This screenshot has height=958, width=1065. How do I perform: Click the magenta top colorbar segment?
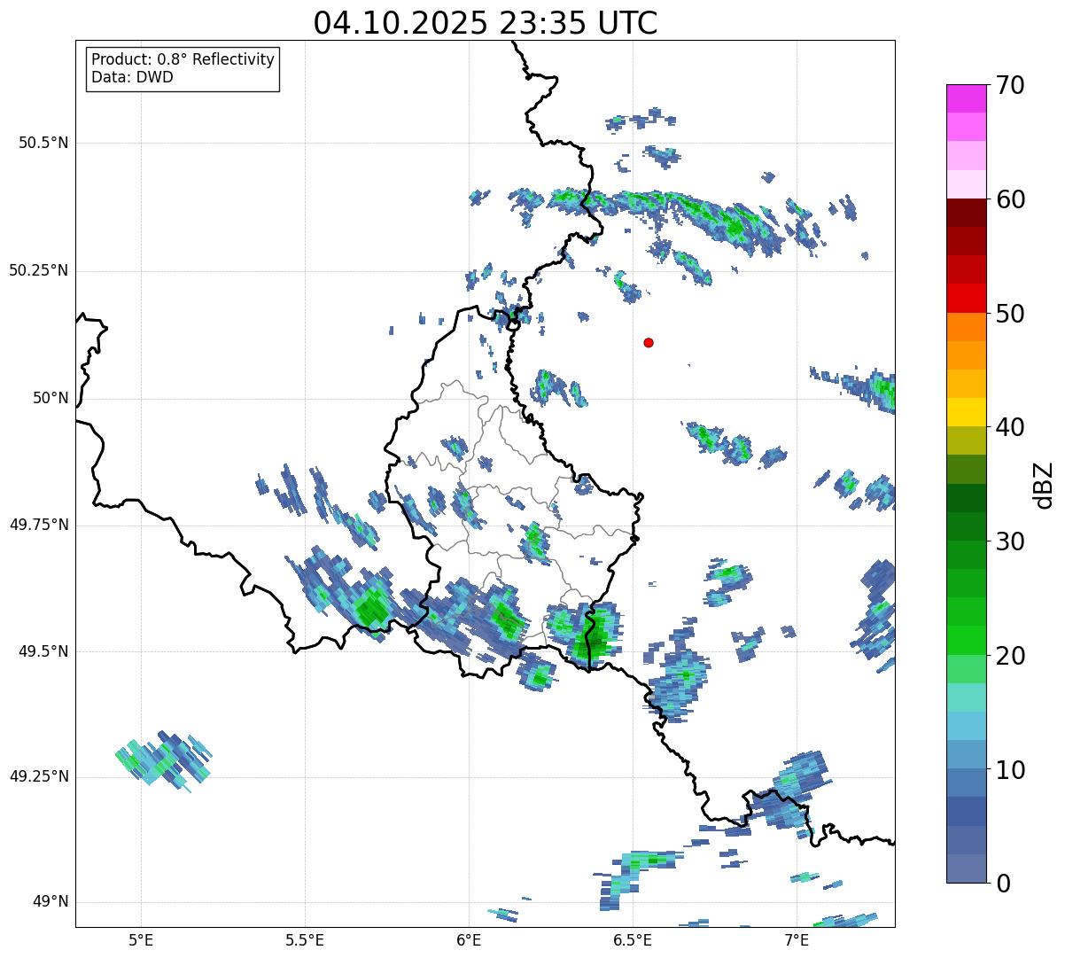click(x=966, y=98)
